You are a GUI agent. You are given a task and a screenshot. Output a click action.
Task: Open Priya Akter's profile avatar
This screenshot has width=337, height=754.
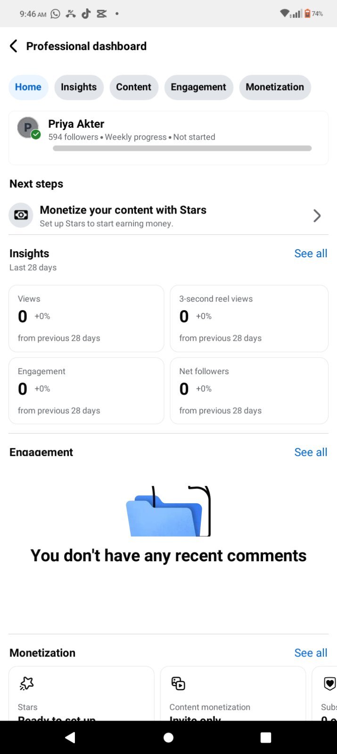[x=28, y=128]
